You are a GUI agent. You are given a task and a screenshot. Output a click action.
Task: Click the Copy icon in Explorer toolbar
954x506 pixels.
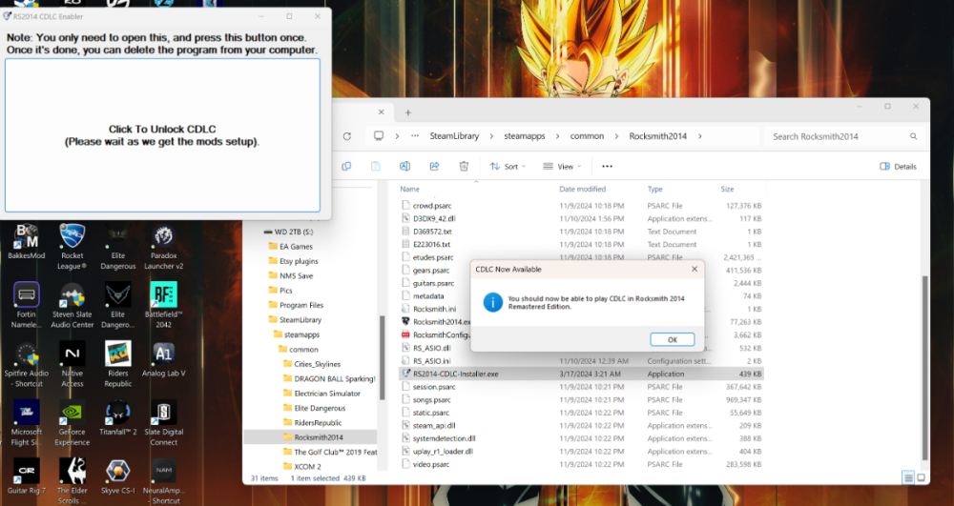[x=346, y=166]
